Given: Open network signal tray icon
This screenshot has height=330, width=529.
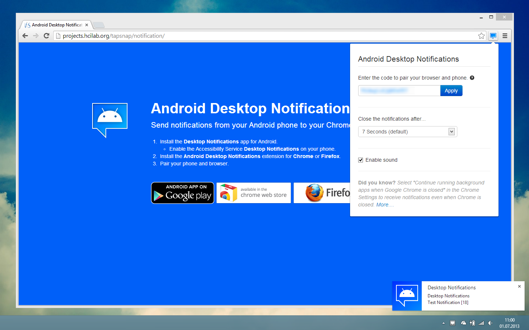Looking at the screenshot, I should click(481, 323).
